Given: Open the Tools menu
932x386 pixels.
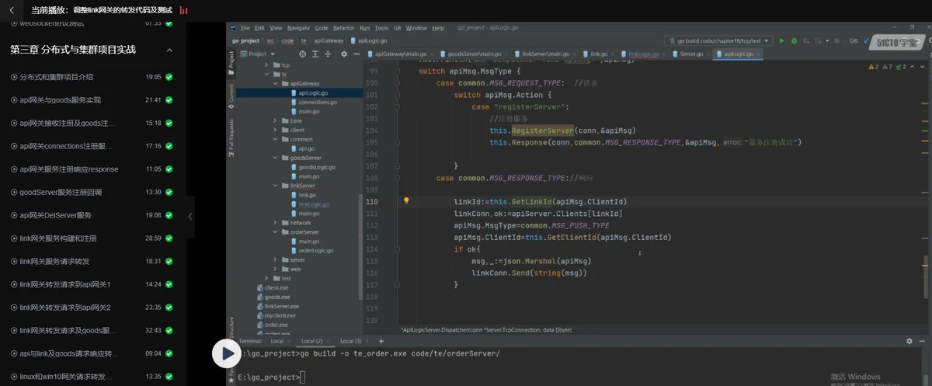Looking at the screenshot, I should point(381,28).
